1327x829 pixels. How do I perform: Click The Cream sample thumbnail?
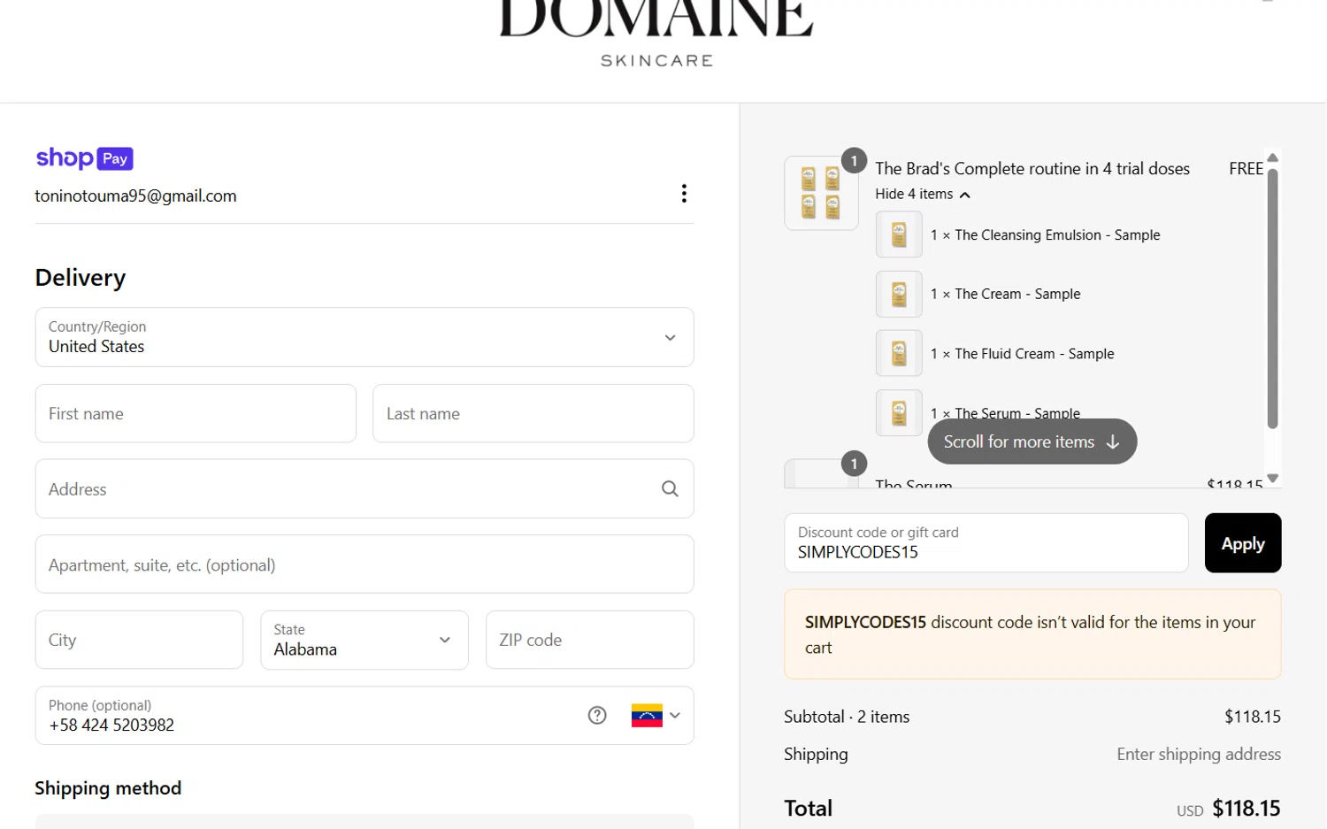tap(899, 294)
